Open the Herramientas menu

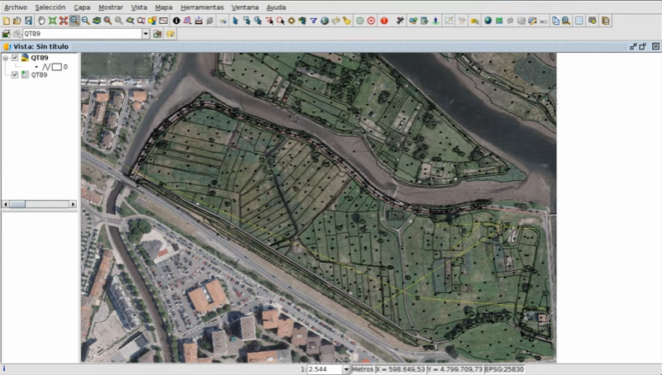(202, 7)
